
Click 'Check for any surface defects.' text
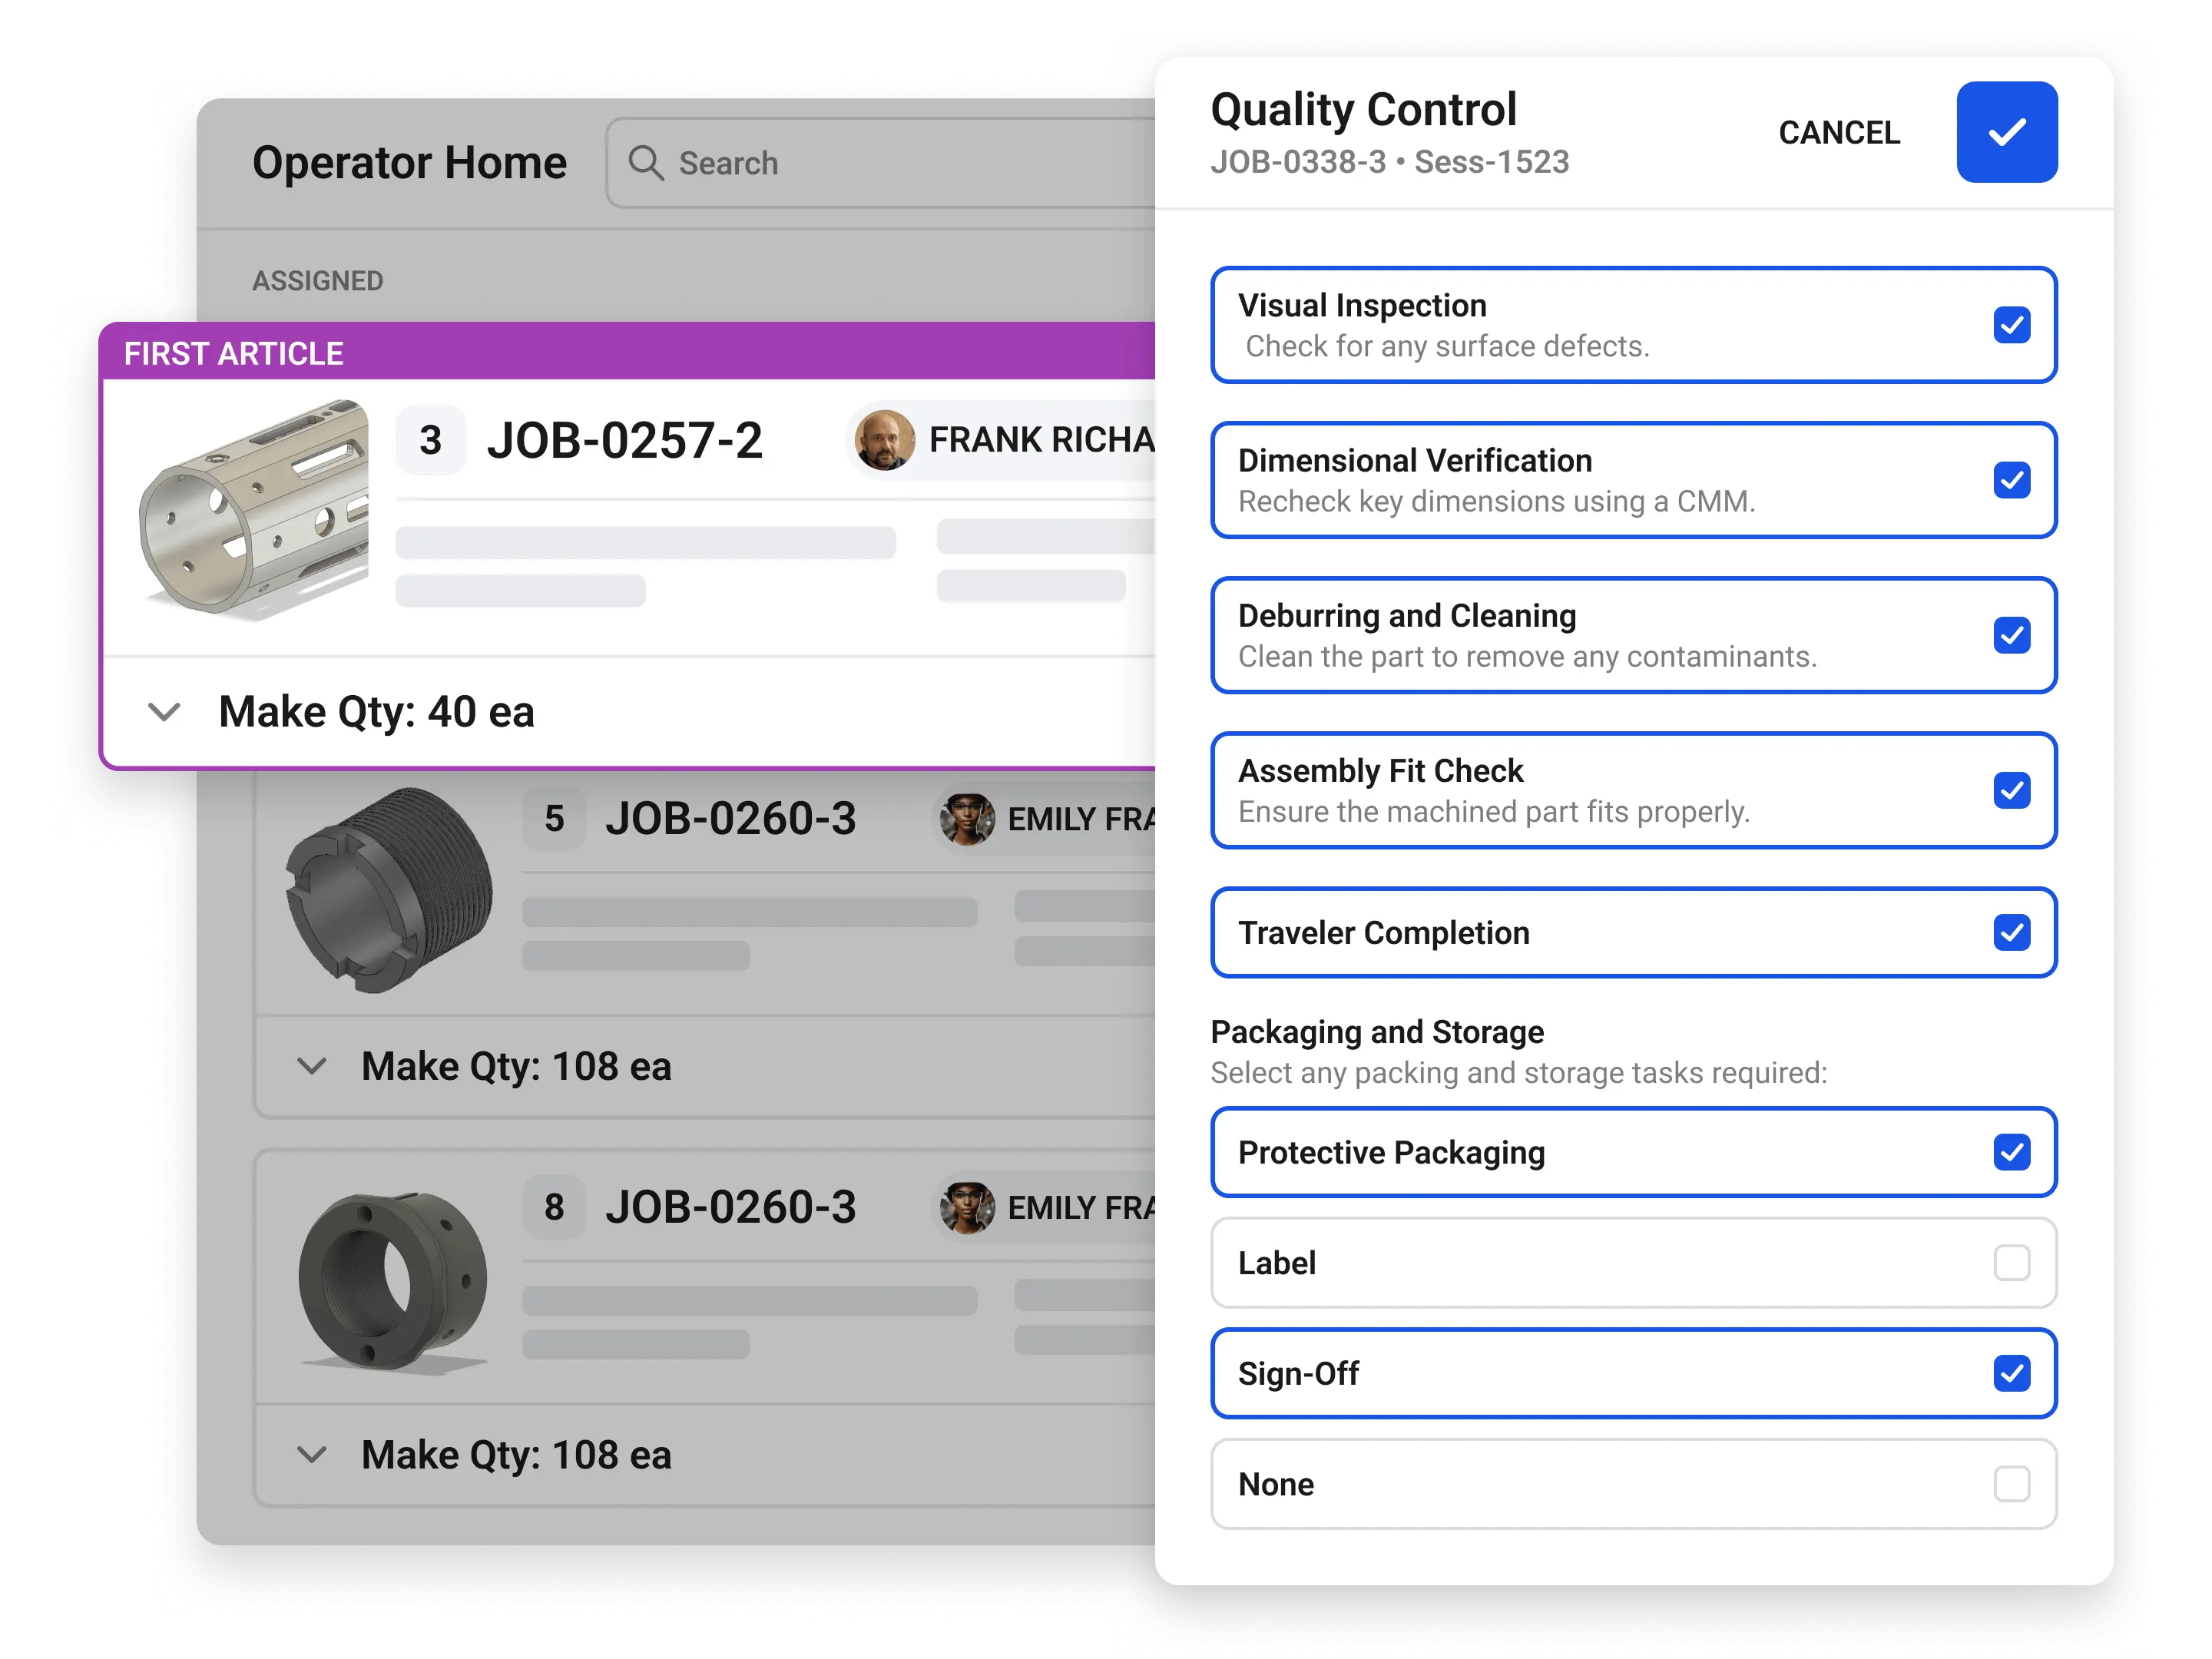pyautogui.click(x=1447, y=346)
